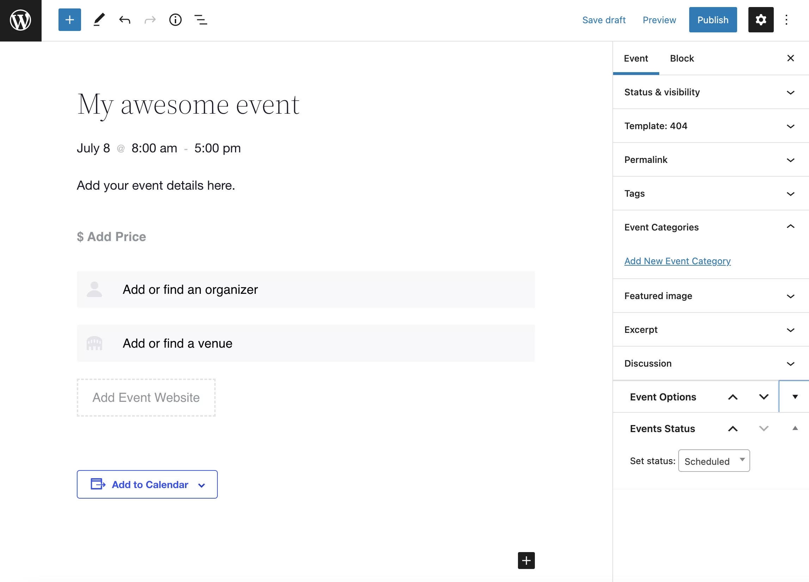
Task: Collapse the Event Categories panel
Action: [x=711, y=227]
